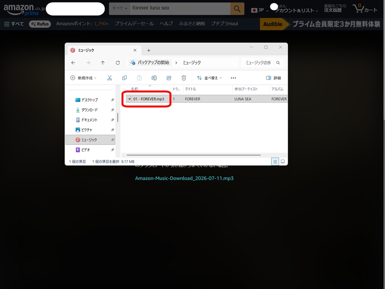Image resolution: width=385 pixels, height=289 pixels.
Task: Click ミュージック in the address breadcrumb
Action: click(191, 63)
